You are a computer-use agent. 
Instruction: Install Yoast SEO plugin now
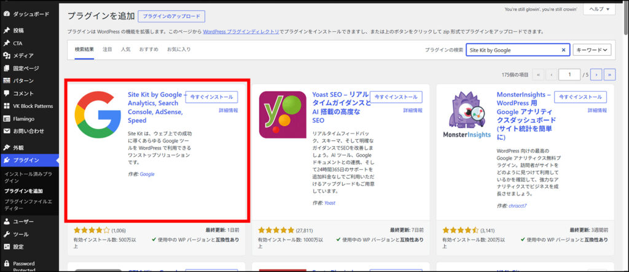(396, 97)
